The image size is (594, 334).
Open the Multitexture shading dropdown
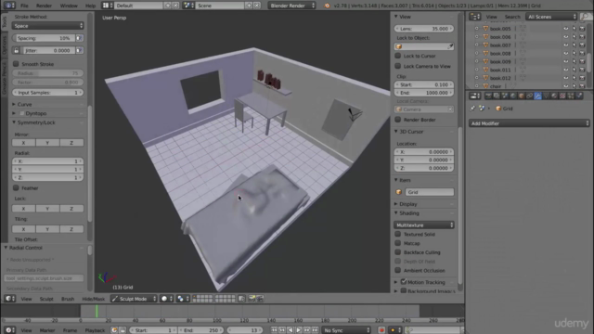(424, 225)
